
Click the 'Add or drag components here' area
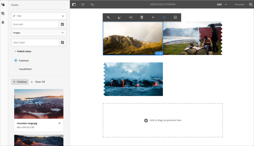tap(163, 120)
